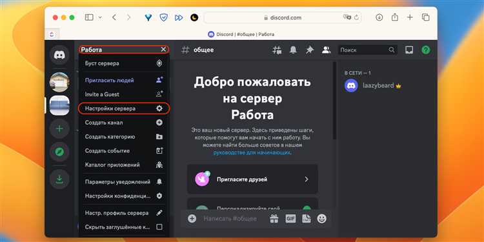This screenshot has width=484, height=242.
Task: Toggle the member list icon
Action: click(x=326, y=50)
